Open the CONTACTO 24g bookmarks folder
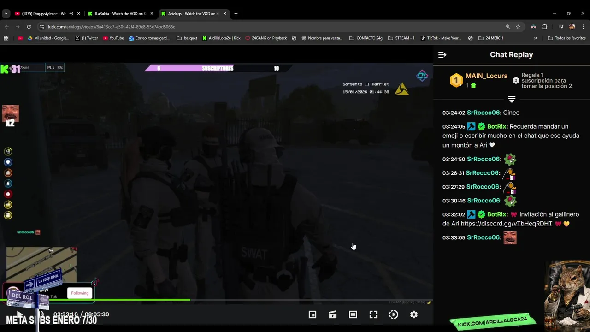Viewport: 590px width, 332px height. (x=366, y=38)
